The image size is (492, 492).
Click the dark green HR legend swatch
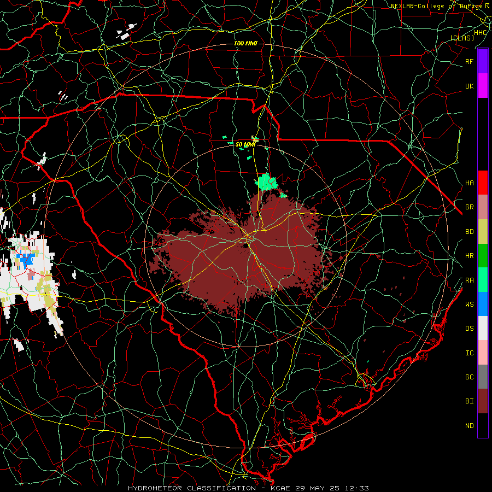pyautogui.click(x=483, y=256)
